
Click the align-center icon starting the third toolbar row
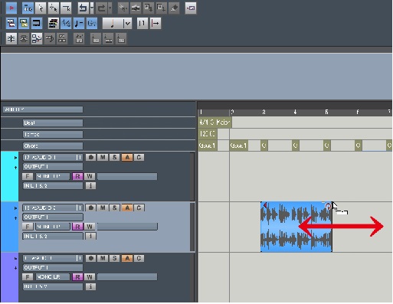pos(11,39)
